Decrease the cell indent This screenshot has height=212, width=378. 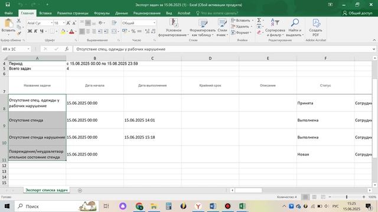(100, 31)
